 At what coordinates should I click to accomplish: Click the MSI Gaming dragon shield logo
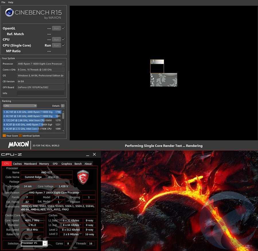[83, 177]
